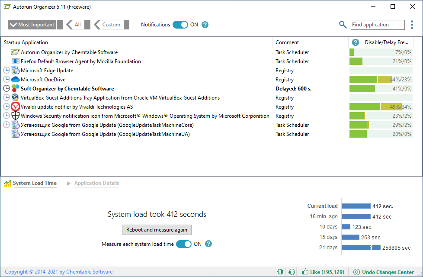Click the Current load 412 sec. bar

point(356,206)
